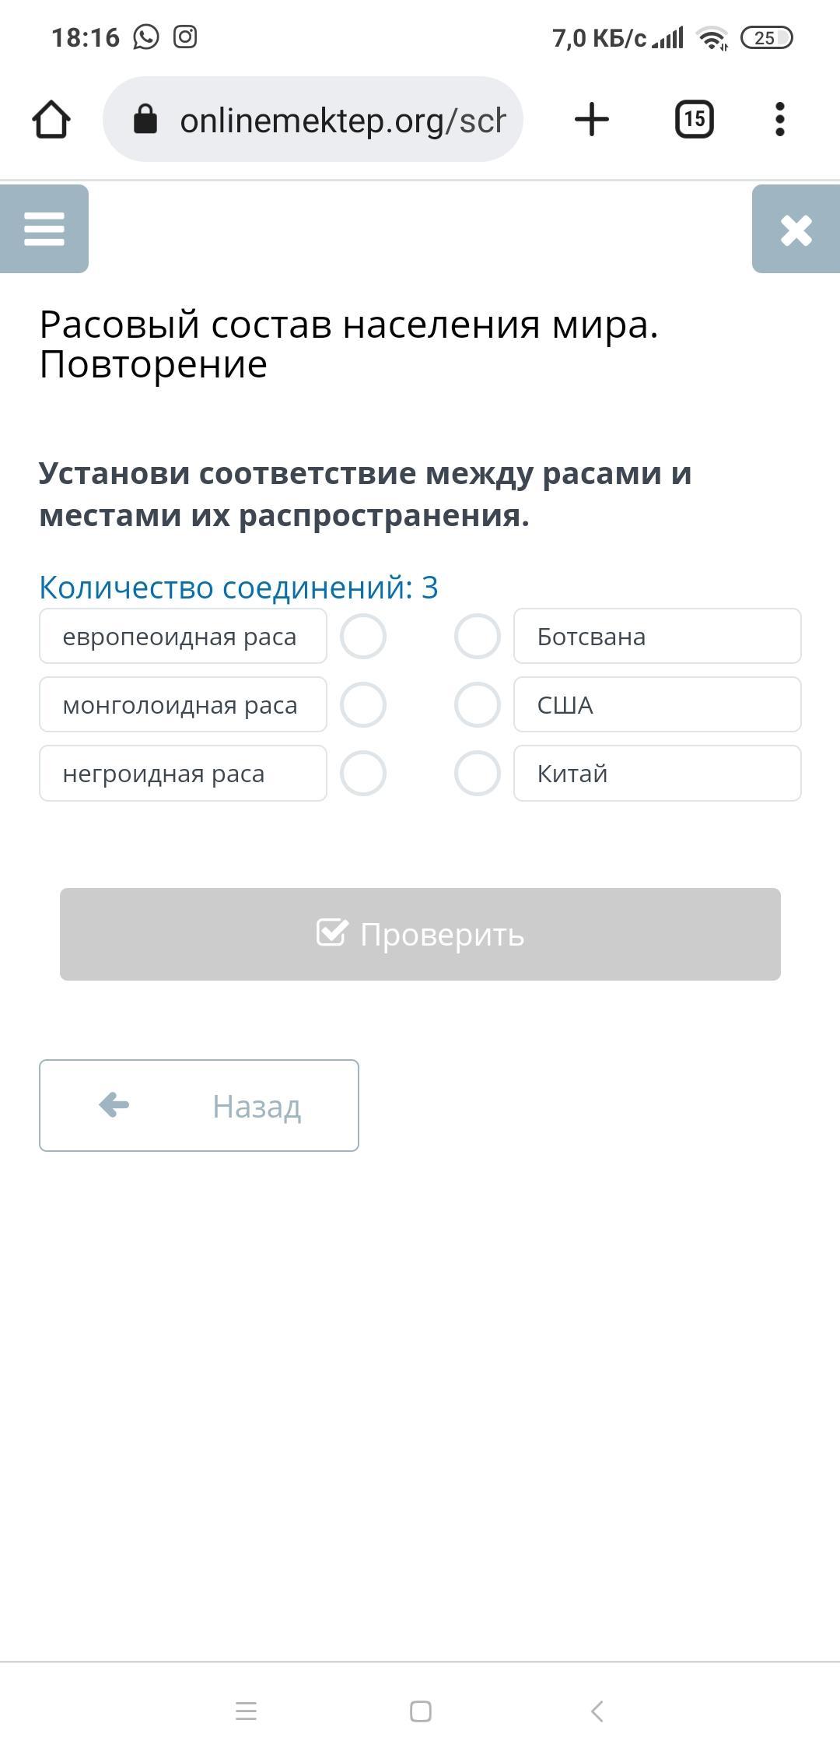The height and width of the screenshot is (1762, 840).
Task: Select the circle beside Китай
Action: pos(477,774)
